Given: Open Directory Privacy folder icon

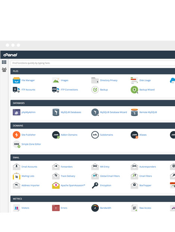Looking at the screenshot, I should coord(95,80).
